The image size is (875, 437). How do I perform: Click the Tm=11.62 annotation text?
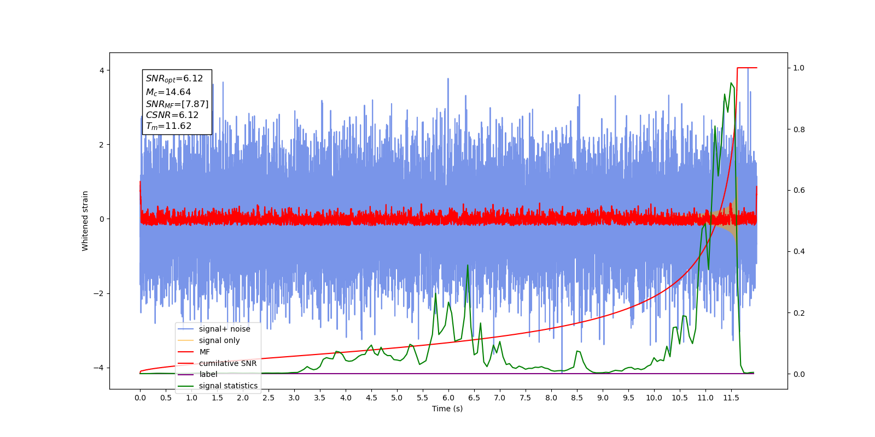[168, 126]
